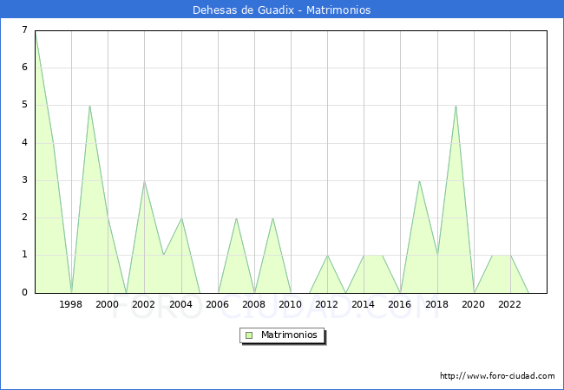Click the y-axis value 2
564x390 pixels.
coord(24,218)
